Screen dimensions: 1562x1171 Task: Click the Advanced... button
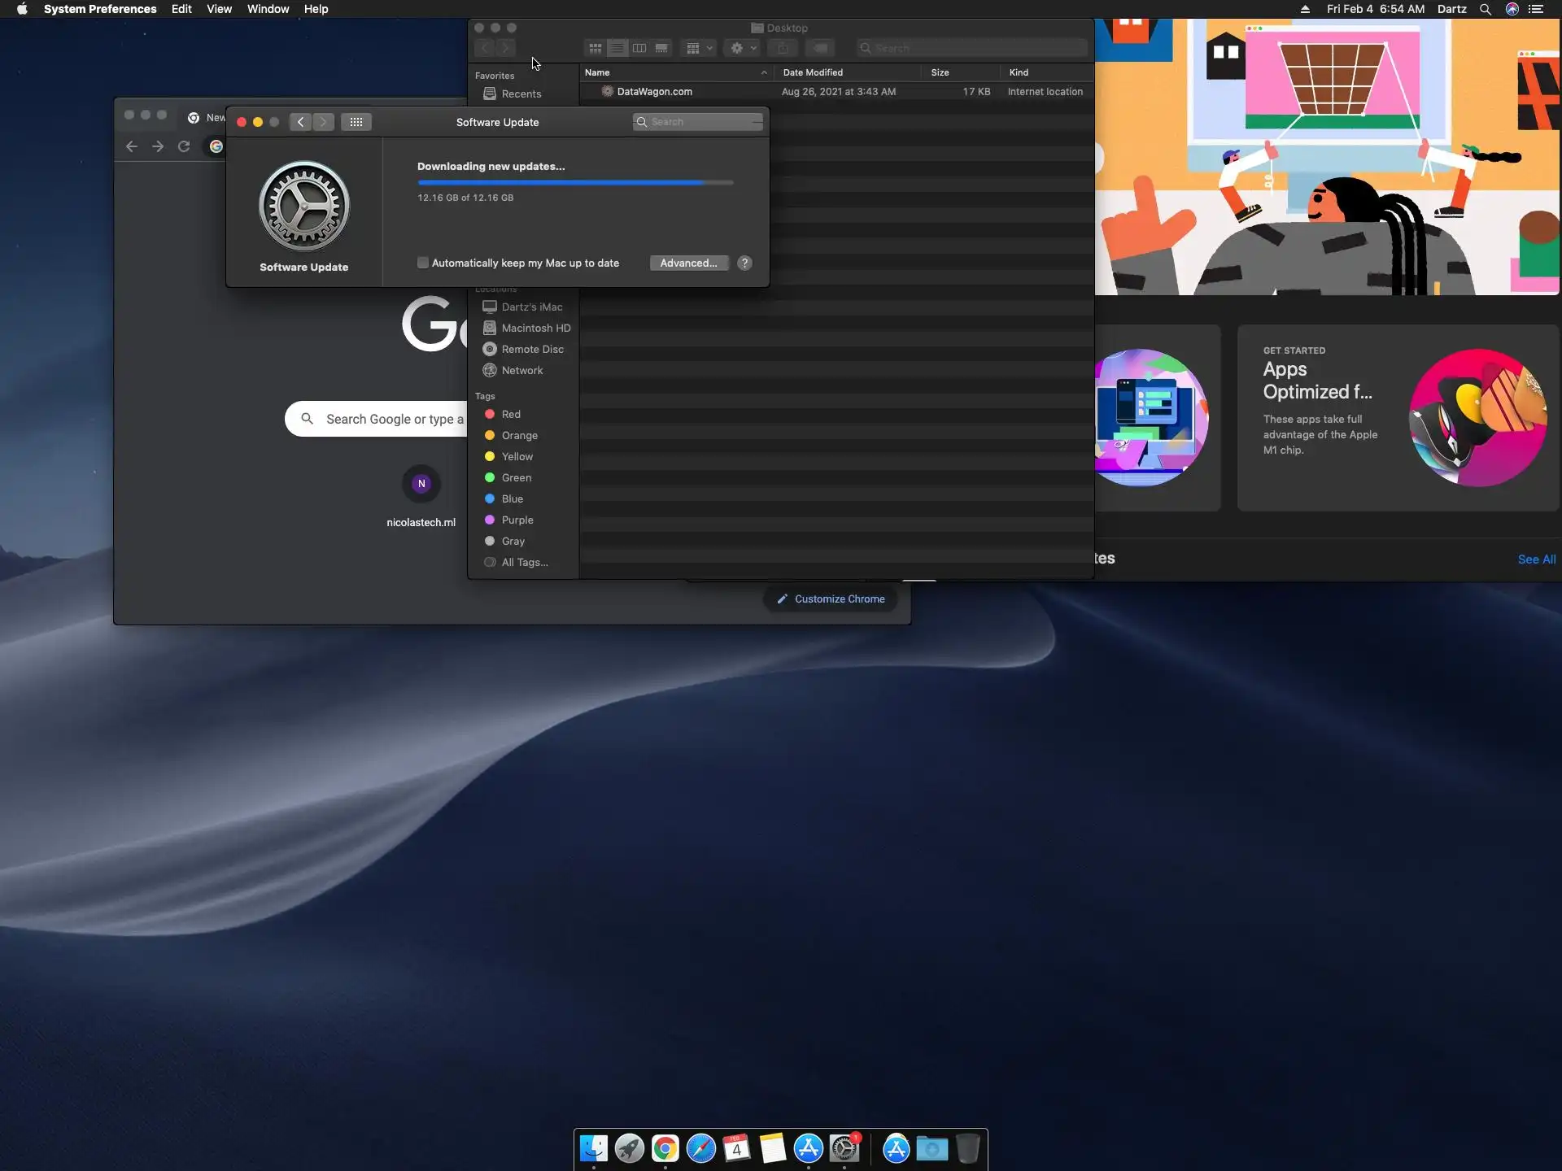(x=688, y=263)
